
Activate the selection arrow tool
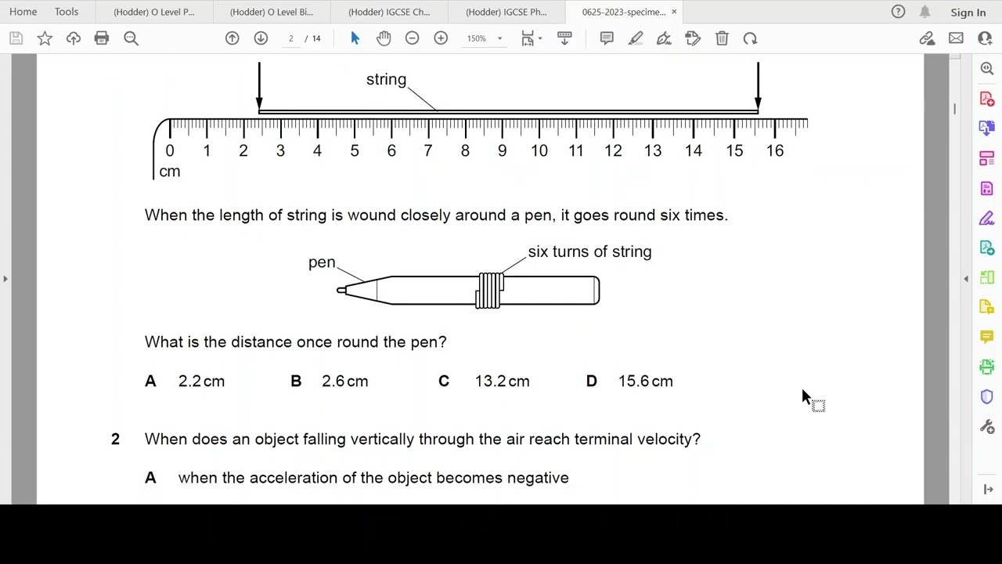click(x=355, y=38)
